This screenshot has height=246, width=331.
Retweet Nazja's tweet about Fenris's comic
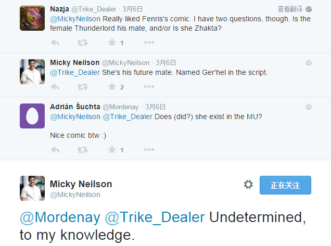(82, 43)
